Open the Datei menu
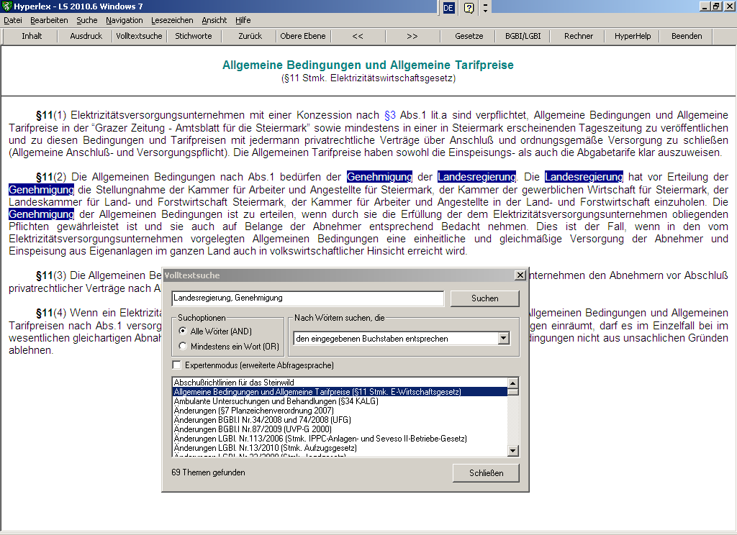 (13, 20)
